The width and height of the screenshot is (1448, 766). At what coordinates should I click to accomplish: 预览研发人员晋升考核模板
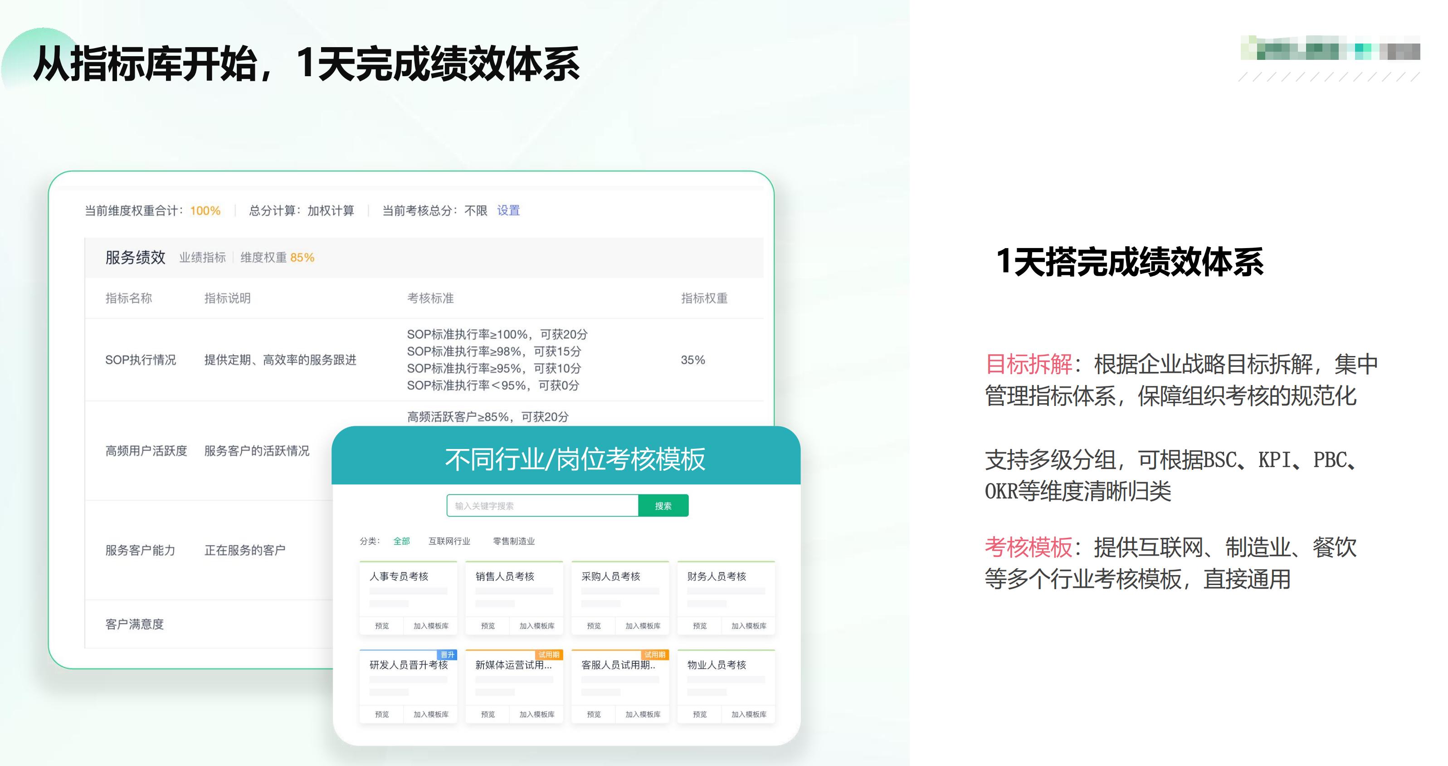tap(382, 714)
